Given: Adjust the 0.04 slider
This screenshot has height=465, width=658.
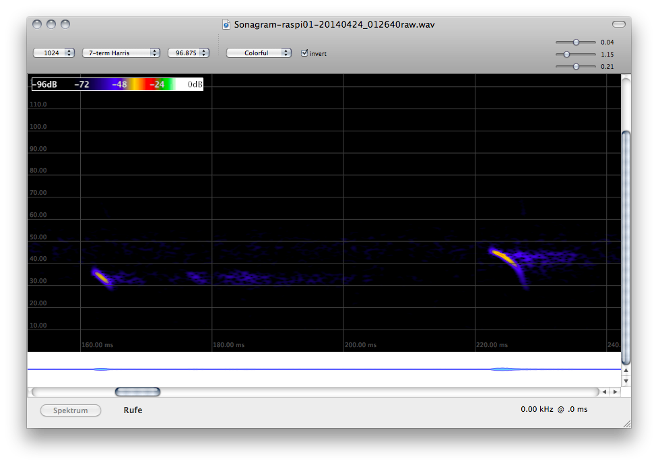Looking at the screenshot, I should 576,42.
